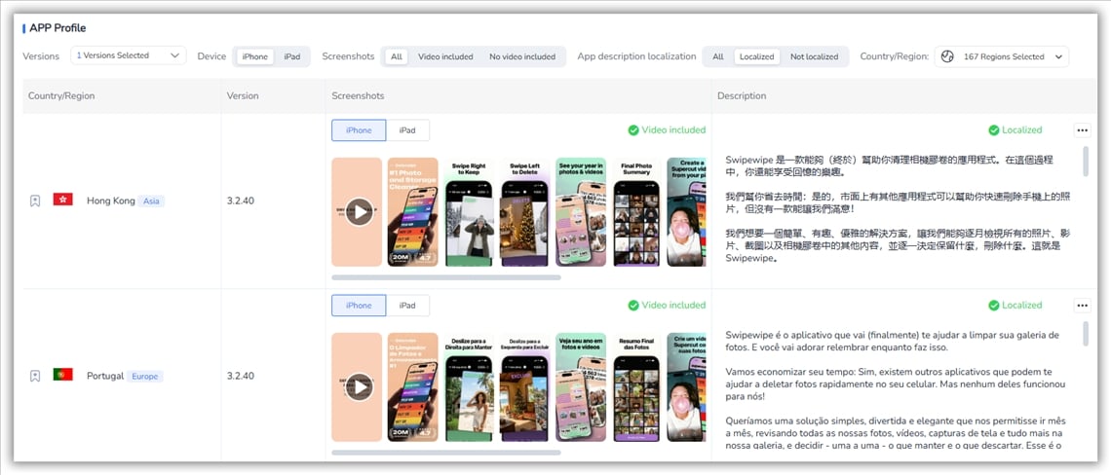Select iPad in the Device filter
The height and width of the screenshot is (475, 1111).
(x=292, y=56)
